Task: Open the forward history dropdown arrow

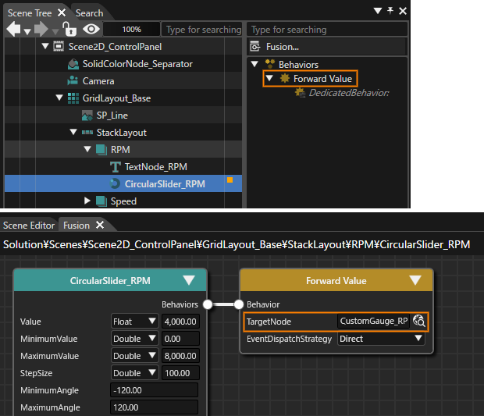Action: (55, 31)
